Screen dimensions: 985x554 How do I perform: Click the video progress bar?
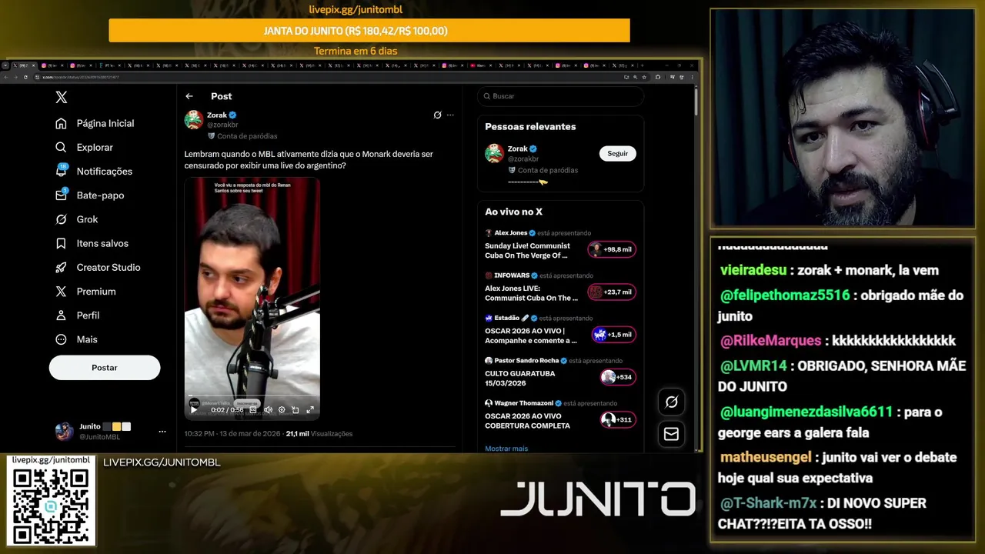pos(252,395)
